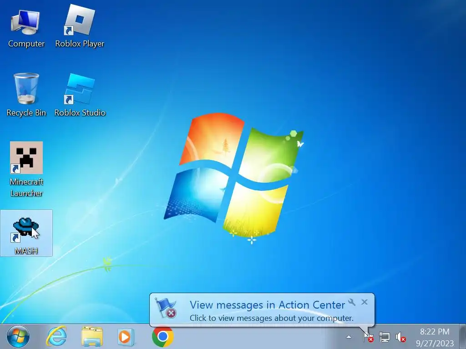Open the Windows Start menu orb
The height and width of the screenshot is (349, 466).
tap(18, 337)
